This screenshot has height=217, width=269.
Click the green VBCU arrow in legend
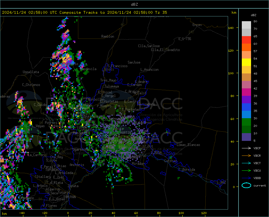(246, 171)
